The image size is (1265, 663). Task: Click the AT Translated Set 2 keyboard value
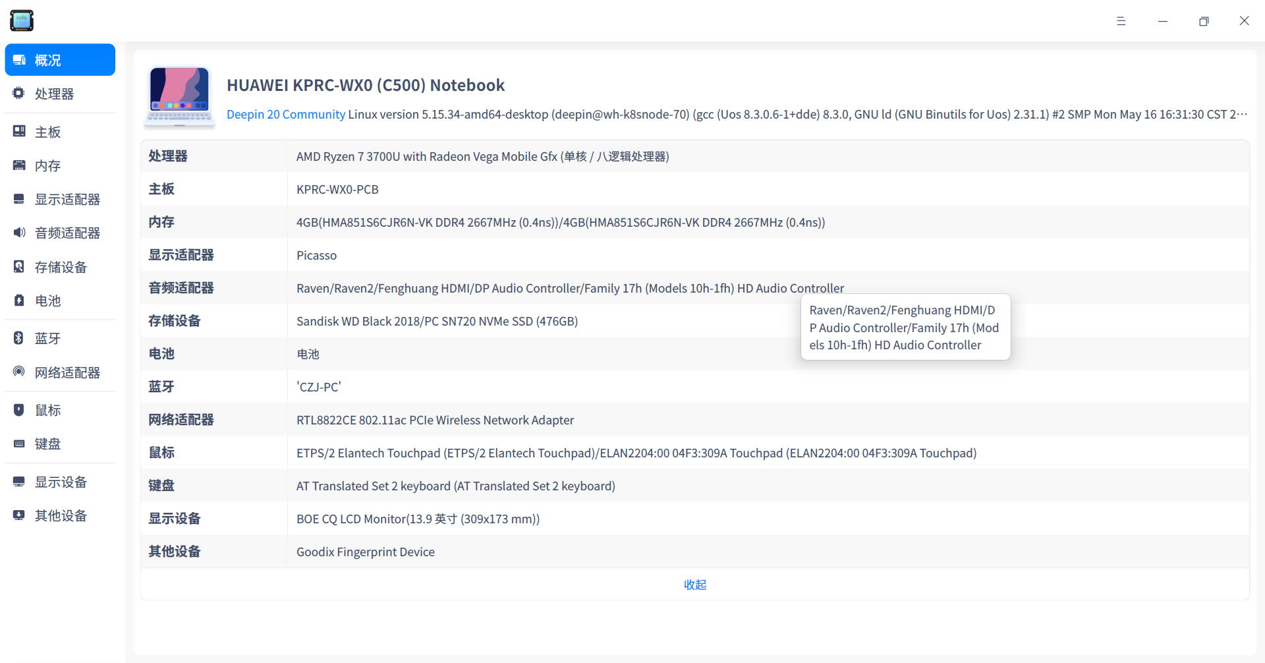pos(456,486)
